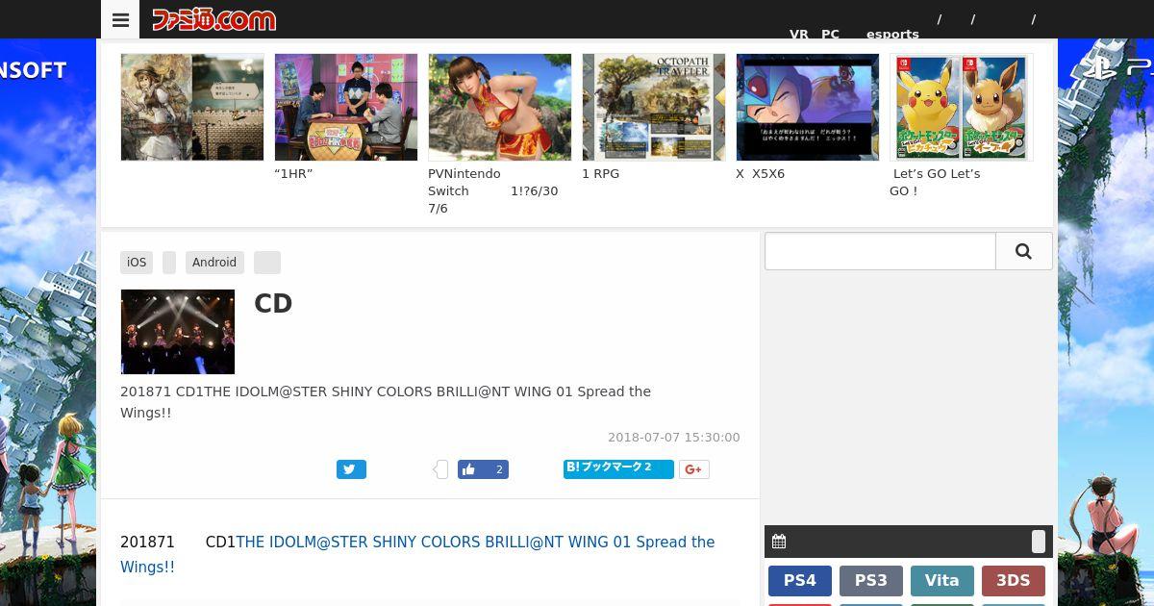The image size is (1154, 606).
Task: Open the red bikini character thumbnail
Action: click(500, 107)
